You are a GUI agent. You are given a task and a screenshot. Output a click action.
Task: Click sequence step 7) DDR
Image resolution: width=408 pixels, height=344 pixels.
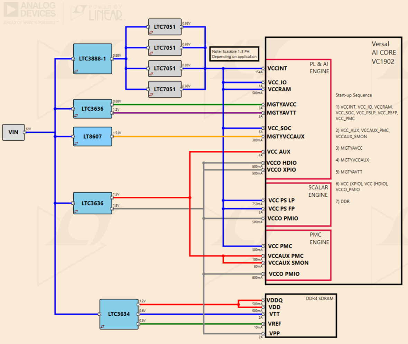342,202
